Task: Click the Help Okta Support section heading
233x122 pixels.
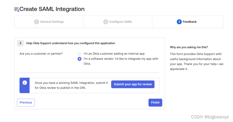Action: (x=71, y=43)
